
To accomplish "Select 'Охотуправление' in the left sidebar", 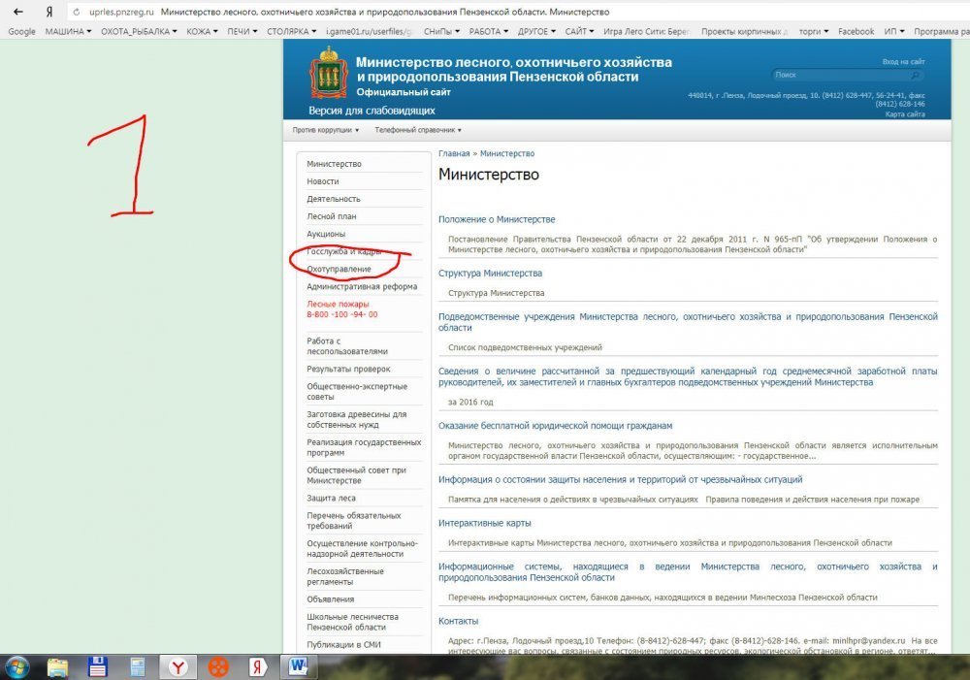I will pos(339,269).
